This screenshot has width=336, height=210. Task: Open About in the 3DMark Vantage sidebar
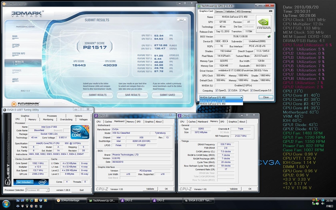click(x=15, y=79)
